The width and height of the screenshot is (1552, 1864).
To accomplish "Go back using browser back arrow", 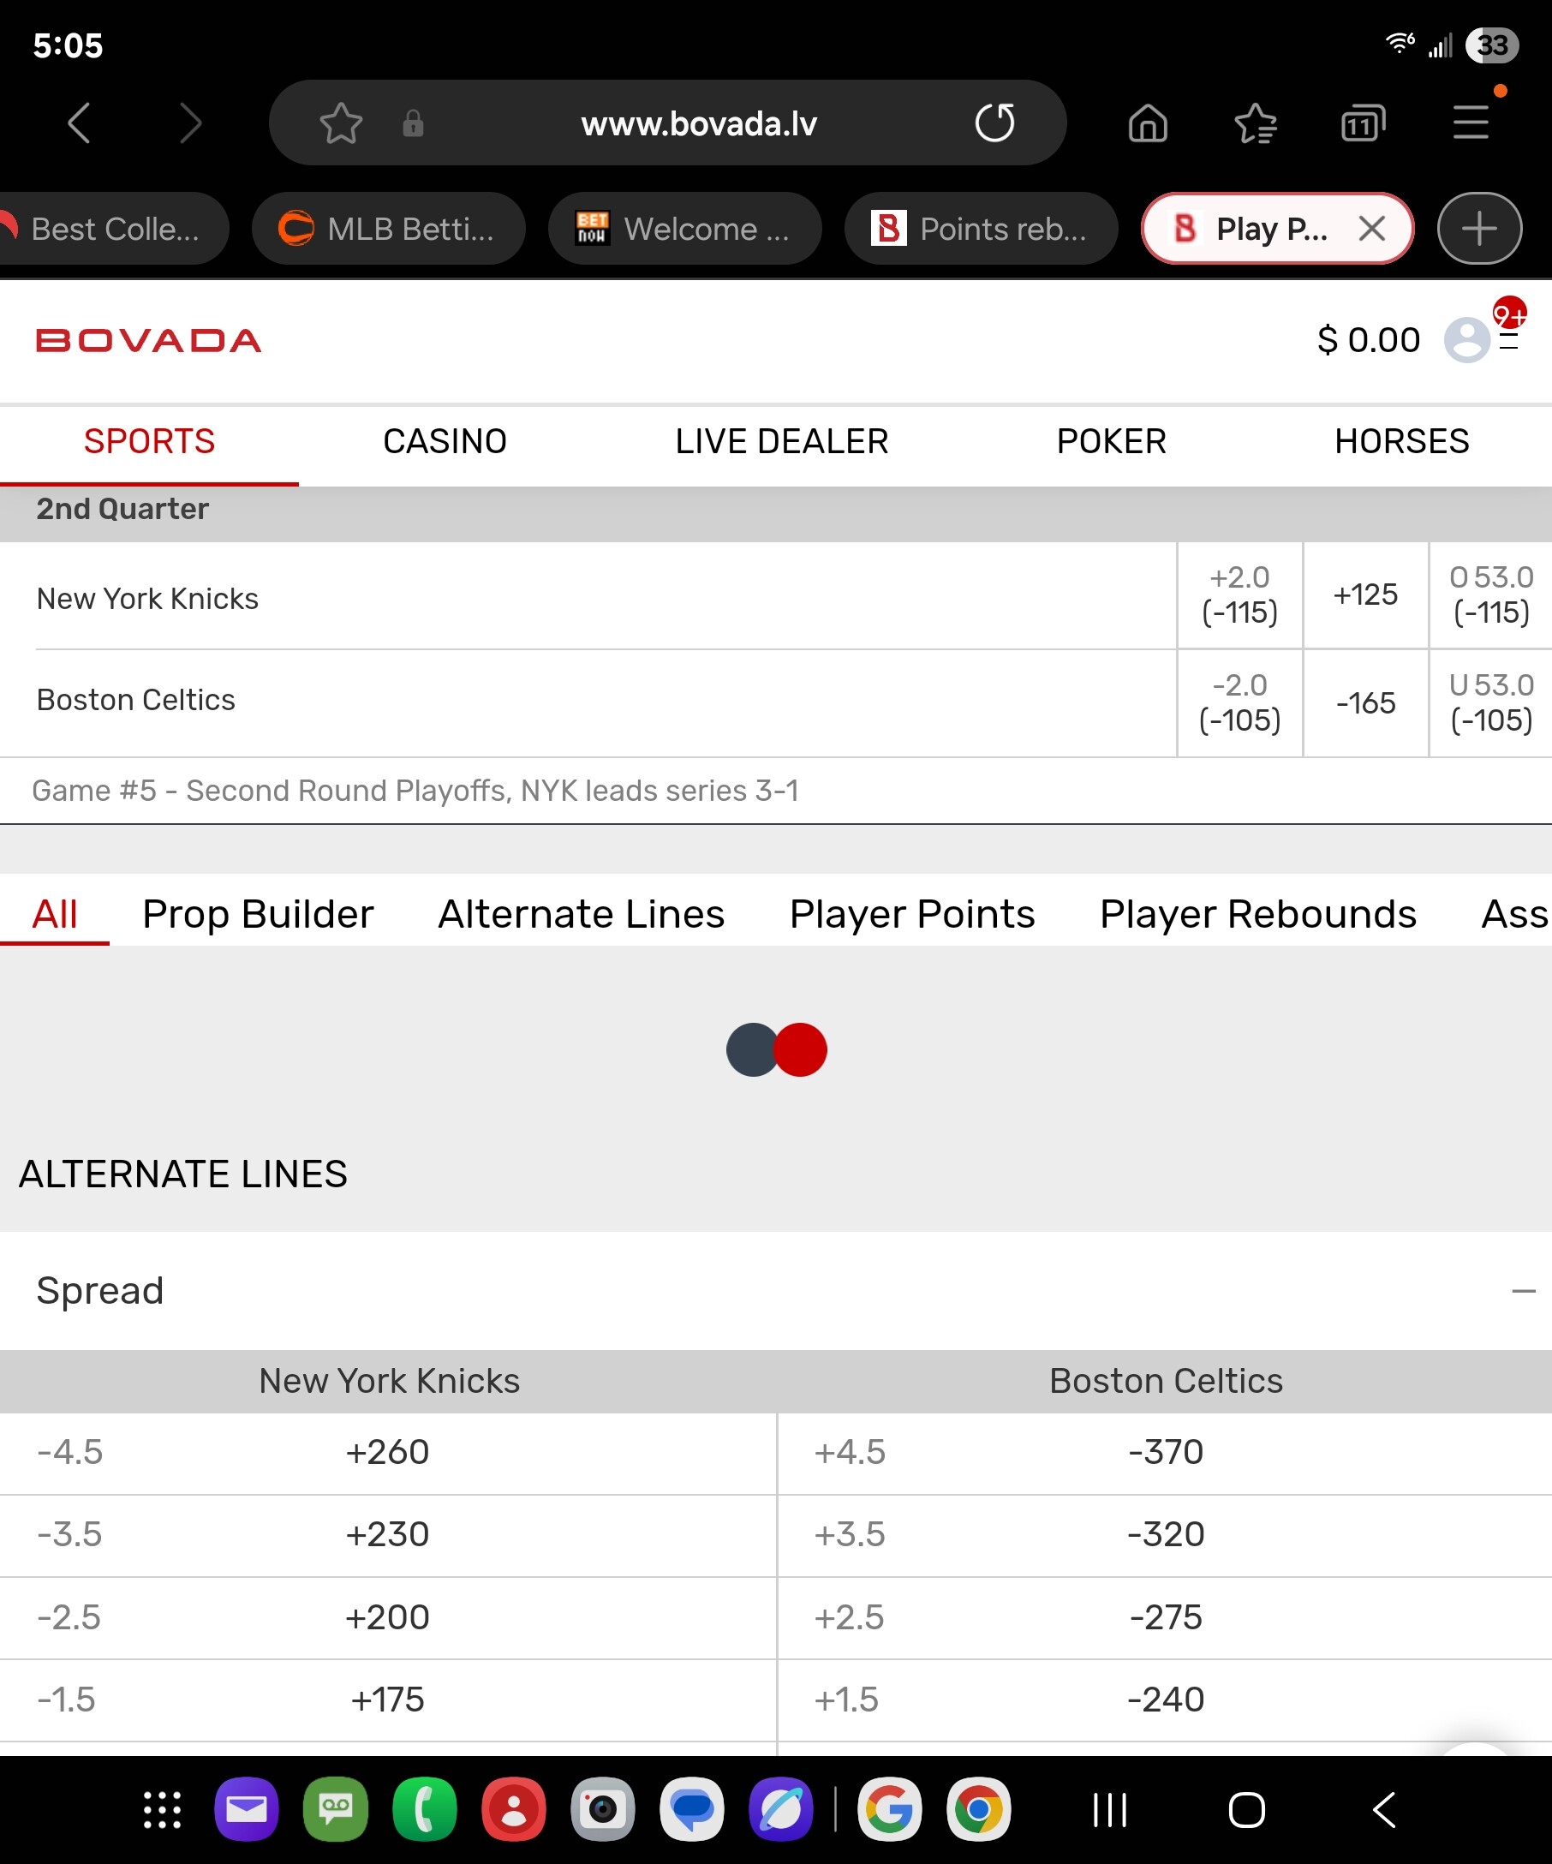I will pos(80,122).
